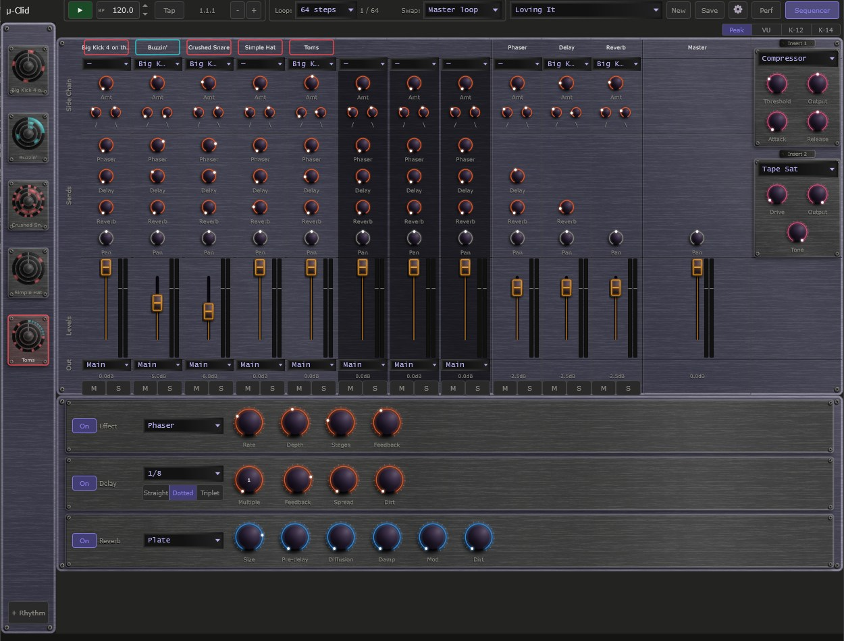
Task: Open the Compressor insert type dropdown
Action: click(797, 59)
